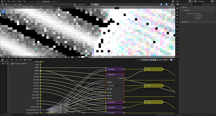The width and height of the screenshot is (216, 116).
Task: Show the backdrop Alpha channel only
Action: (x=155, y=60)
